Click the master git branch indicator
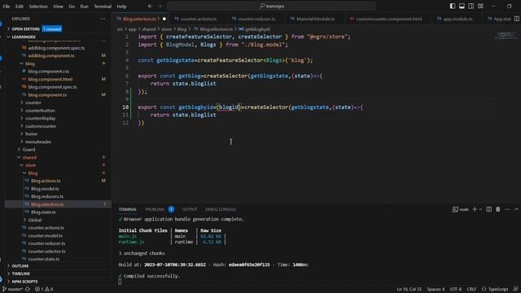The image size is (521, 293). pyautogui.click(x=13, y=289)
